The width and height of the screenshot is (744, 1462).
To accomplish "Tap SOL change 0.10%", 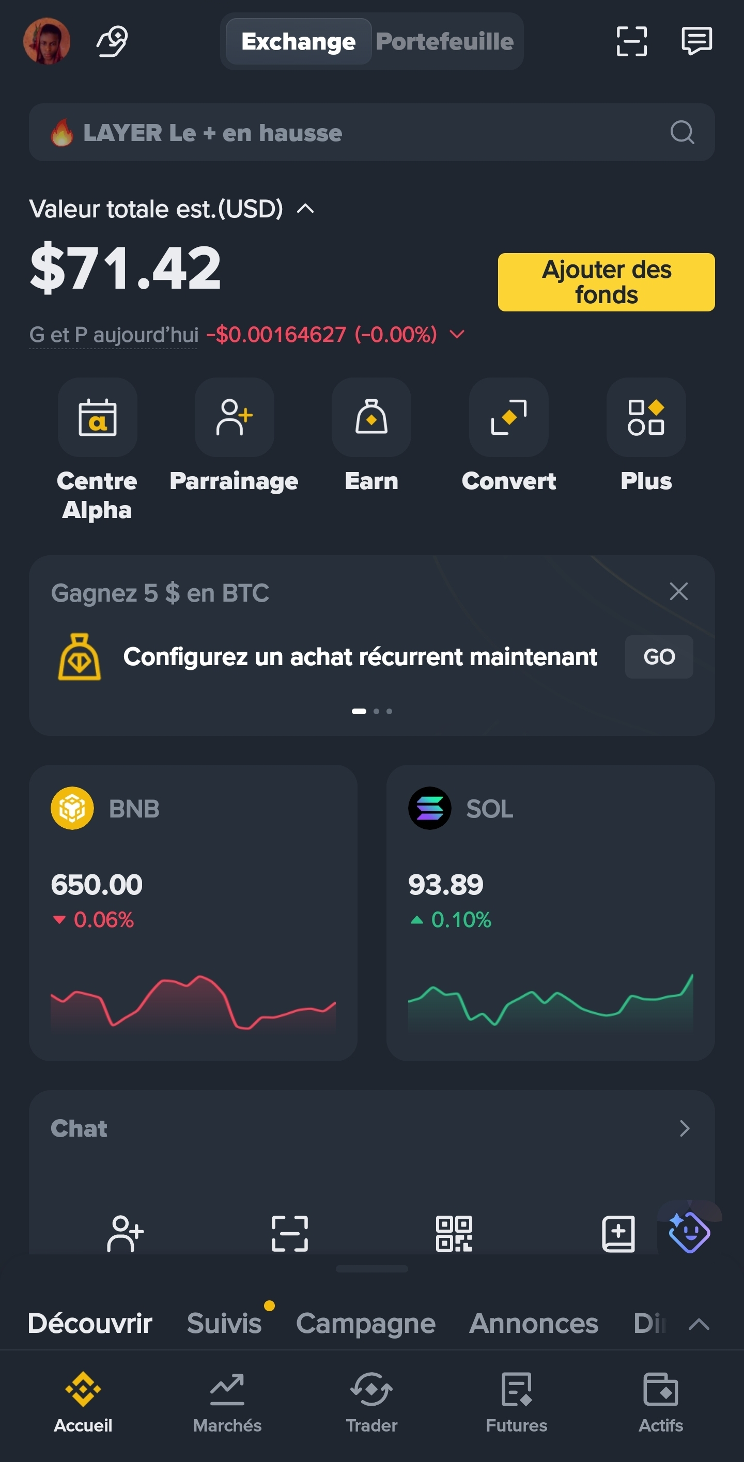I will (x=451, y=919).
